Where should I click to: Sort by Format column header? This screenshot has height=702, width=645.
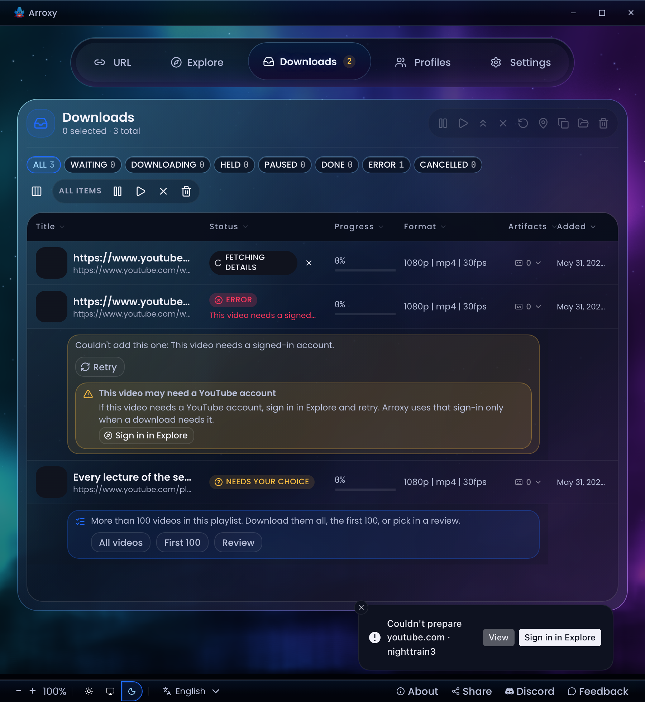[425, 227]
